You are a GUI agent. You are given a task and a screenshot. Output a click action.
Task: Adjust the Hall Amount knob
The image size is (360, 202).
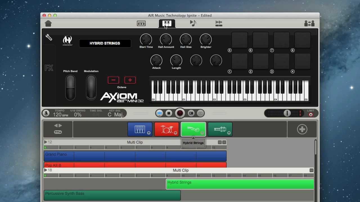pos(166,39)
